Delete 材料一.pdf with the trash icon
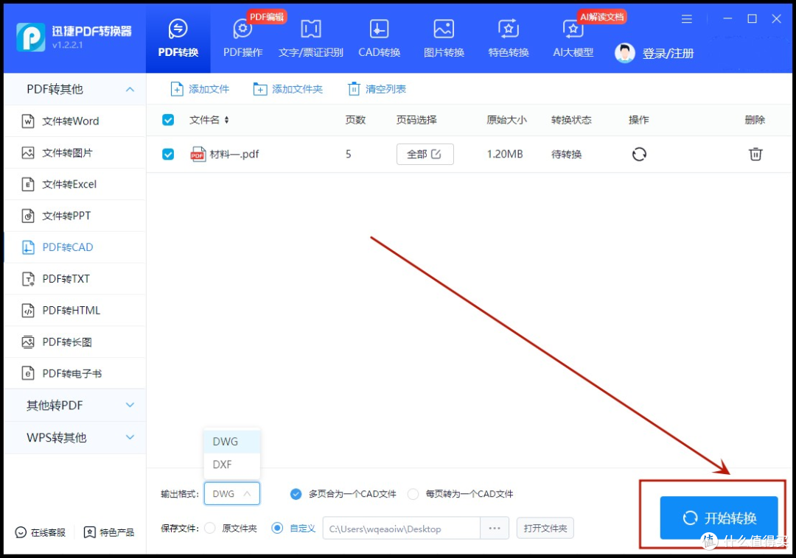The image size is (796, 558). point(755,154)
